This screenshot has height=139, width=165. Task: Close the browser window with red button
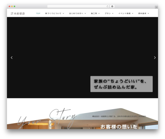(10, 7)
